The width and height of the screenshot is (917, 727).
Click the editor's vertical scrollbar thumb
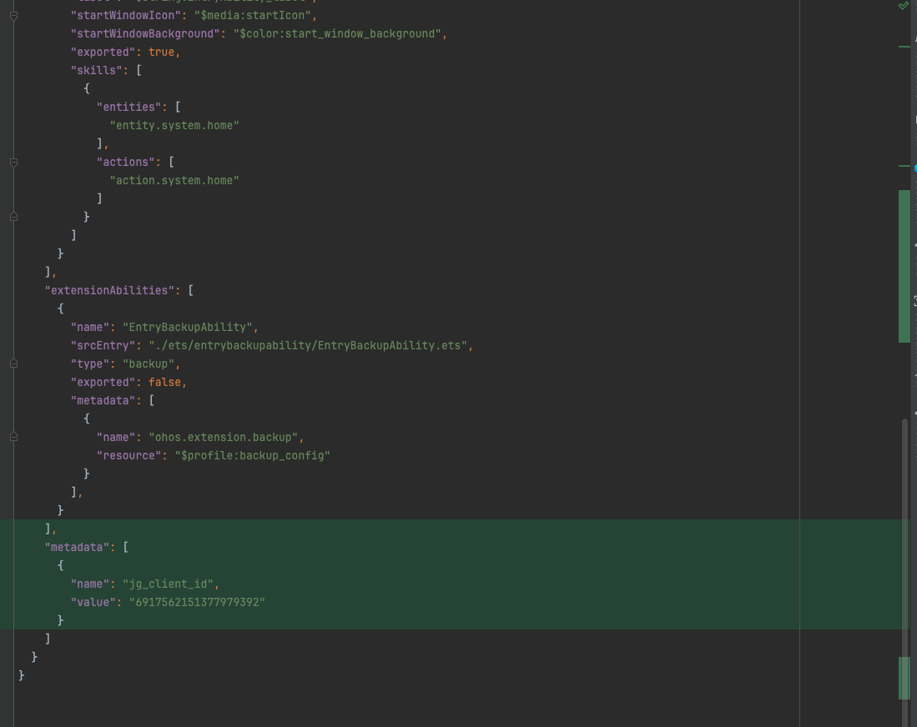coord(905,567)
